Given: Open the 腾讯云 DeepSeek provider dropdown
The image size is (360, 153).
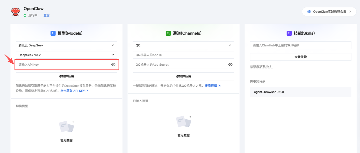Looking at the screenshot, I should coord(66,45).
